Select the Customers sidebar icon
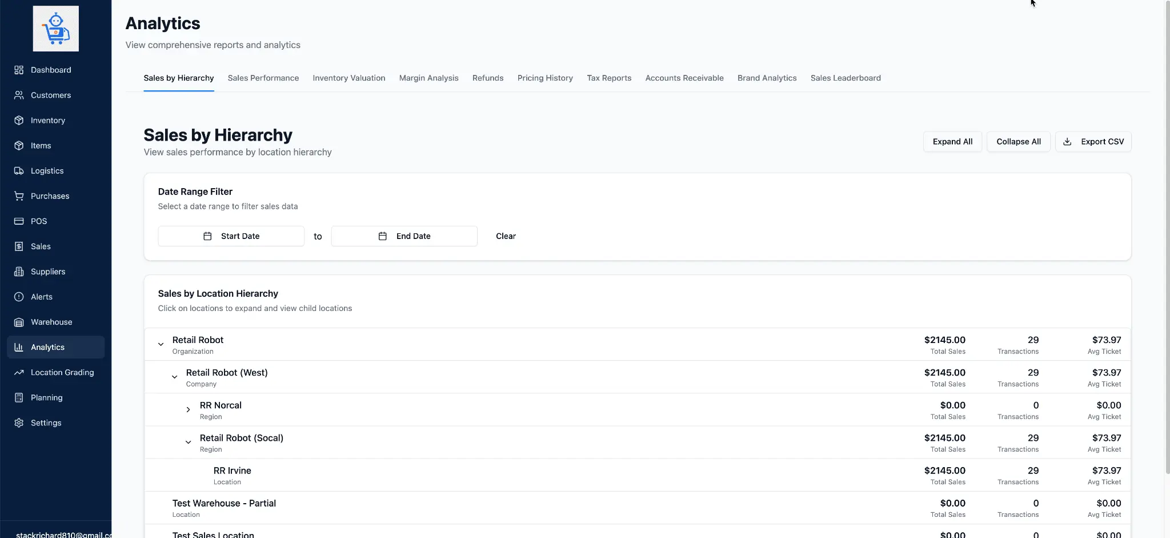This screenshot has height=538, width=1170. point(19,95)
